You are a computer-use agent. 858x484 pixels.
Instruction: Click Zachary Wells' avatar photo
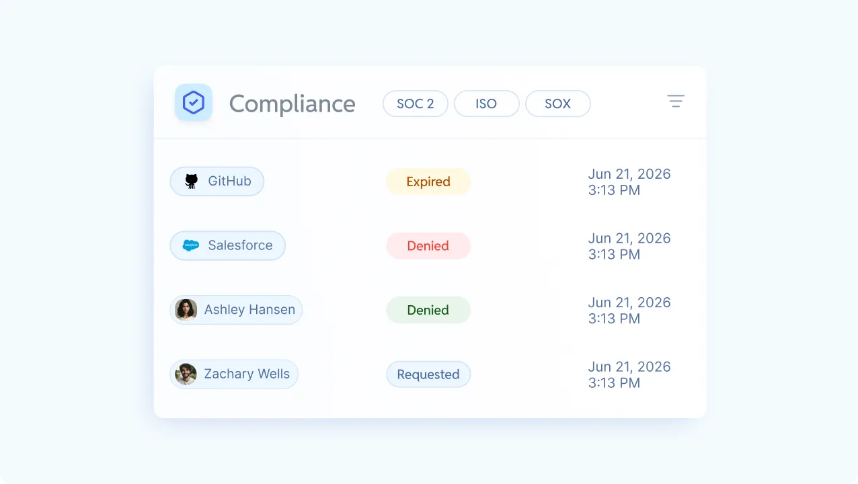click(185, 374)
